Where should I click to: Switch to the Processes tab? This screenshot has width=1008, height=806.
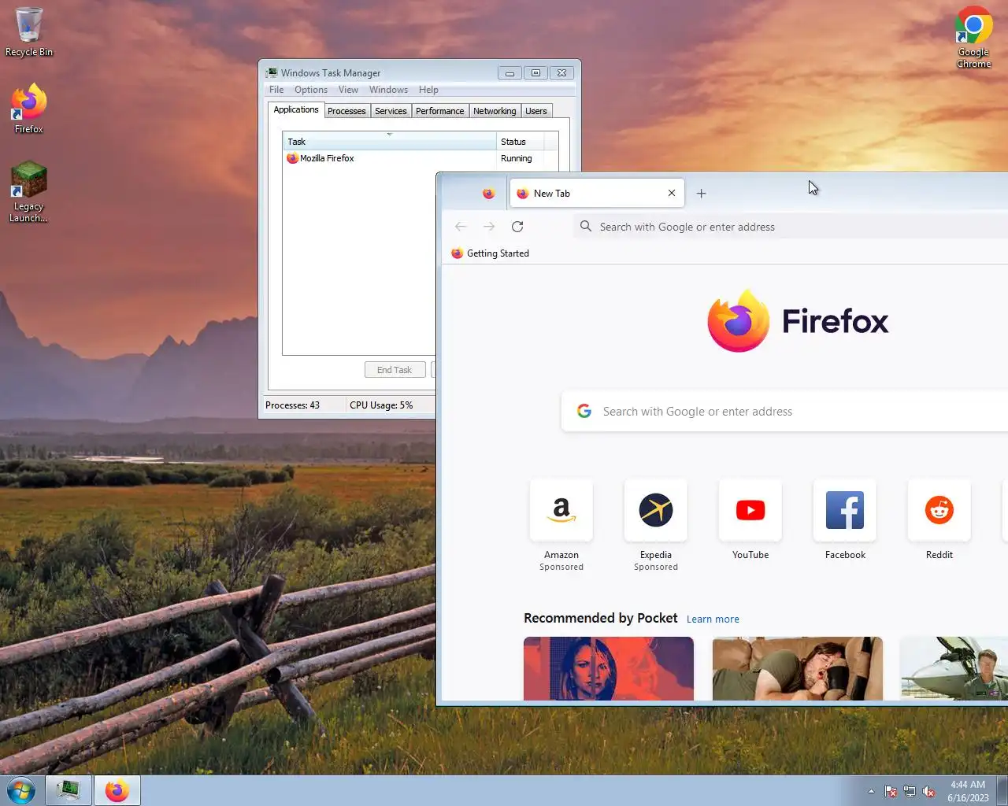[346, 111]
